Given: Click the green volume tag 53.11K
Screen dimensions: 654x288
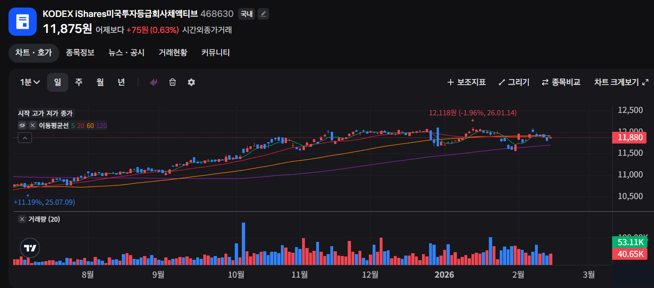Looking at the screenshot, I should [630, 242].
